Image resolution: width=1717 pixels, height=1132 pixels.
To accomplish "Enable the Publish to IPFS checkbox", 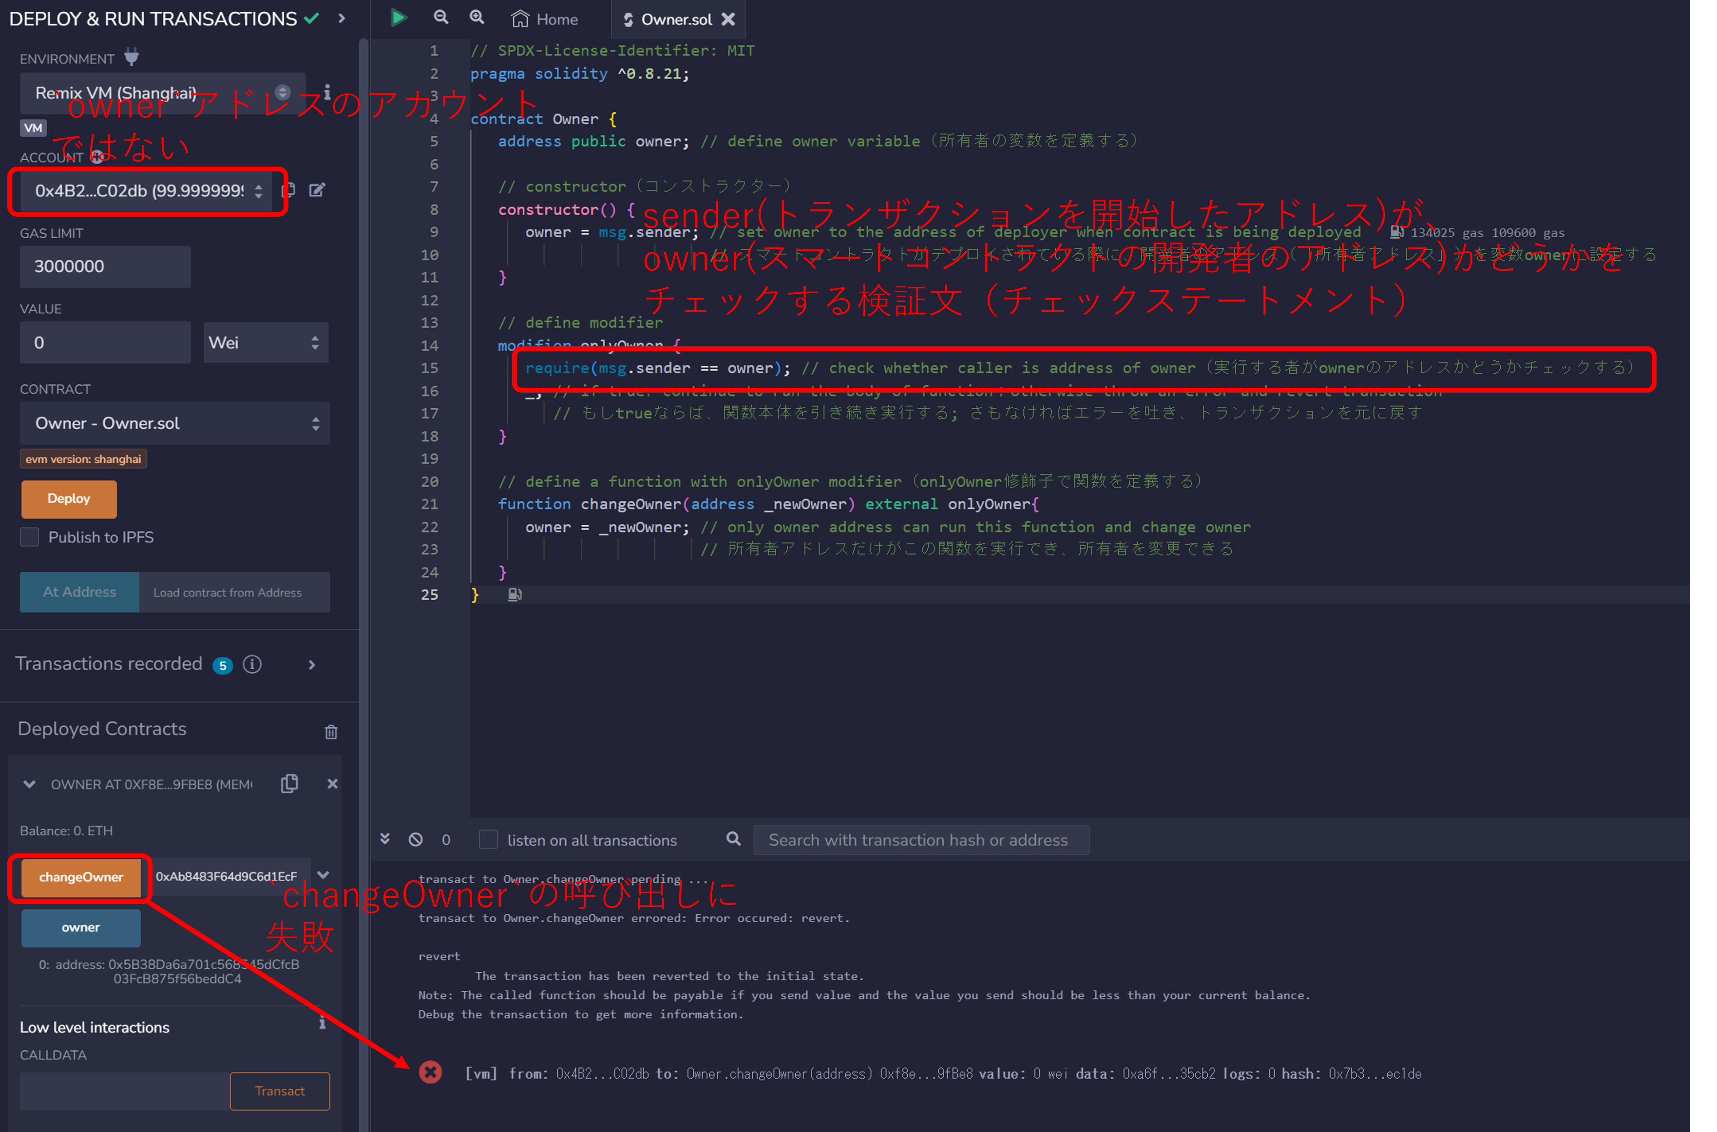I will tap(30, 537).
